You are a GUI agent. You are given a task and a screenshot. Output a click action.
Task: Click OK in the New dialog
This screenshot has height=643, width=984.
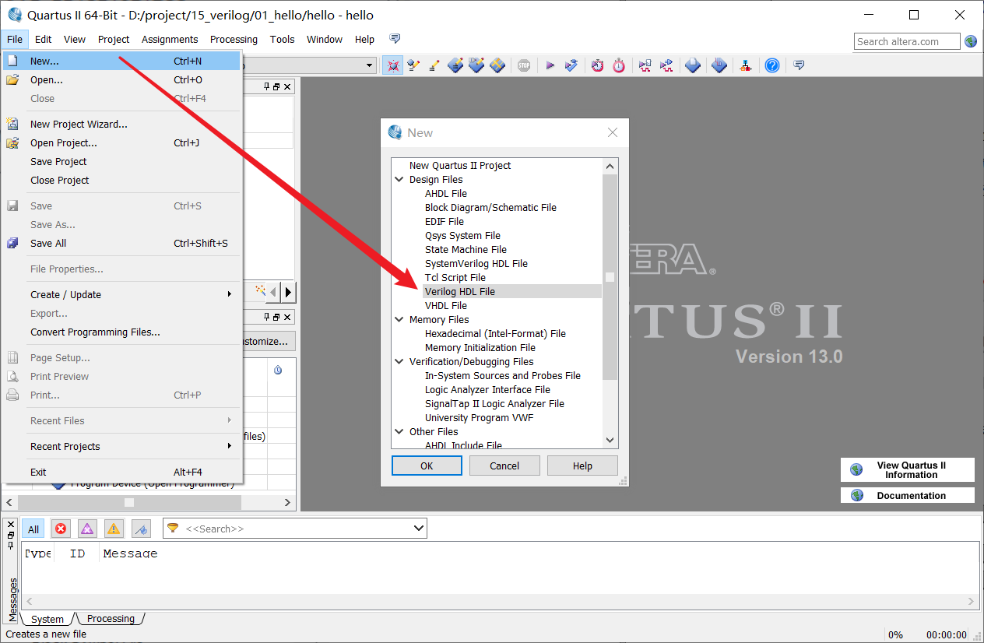pyautogui.click(x=427, y=466)
